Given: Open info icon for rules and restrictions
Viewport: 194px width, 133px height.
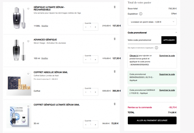Looking at the screenshot, I should click(156, 48).
